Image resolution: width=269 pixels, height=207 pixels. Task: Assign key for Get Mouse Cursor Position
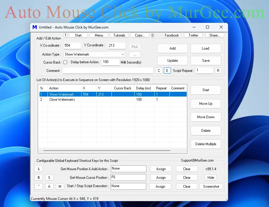[161, 178]
